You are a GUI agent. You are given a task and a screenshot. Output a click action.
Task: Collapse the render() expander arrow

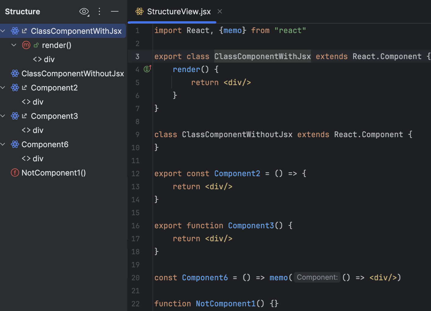[x=13, y=45]
